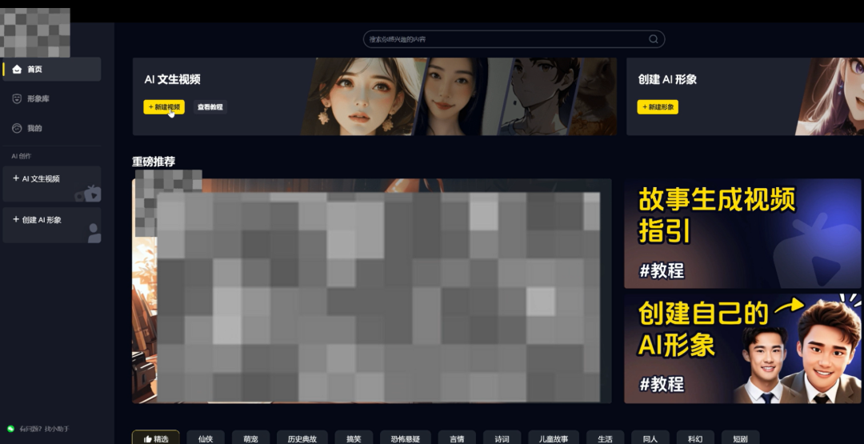Click the person icon in the 创建 AI 形象 sidebar card

94,233
